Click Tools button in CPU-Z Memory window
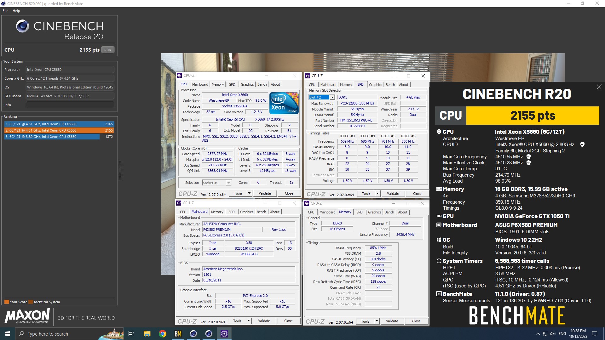Image resolution: width=605 pixels, height=340 pixels. click(365, 321)
